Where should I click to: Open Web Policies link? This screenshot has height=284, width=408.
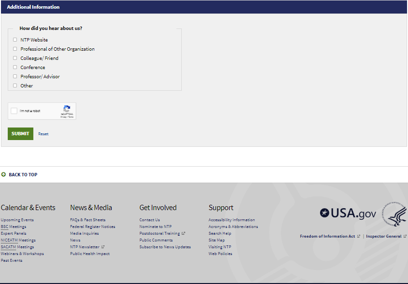point(220,254)
